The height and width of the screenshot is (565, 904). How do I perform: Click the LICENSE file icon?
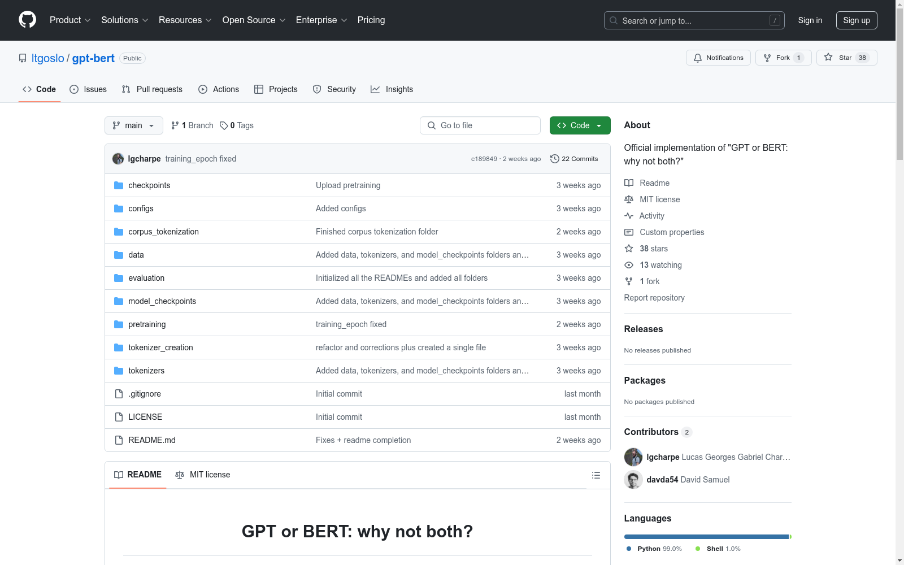point(119,417)
